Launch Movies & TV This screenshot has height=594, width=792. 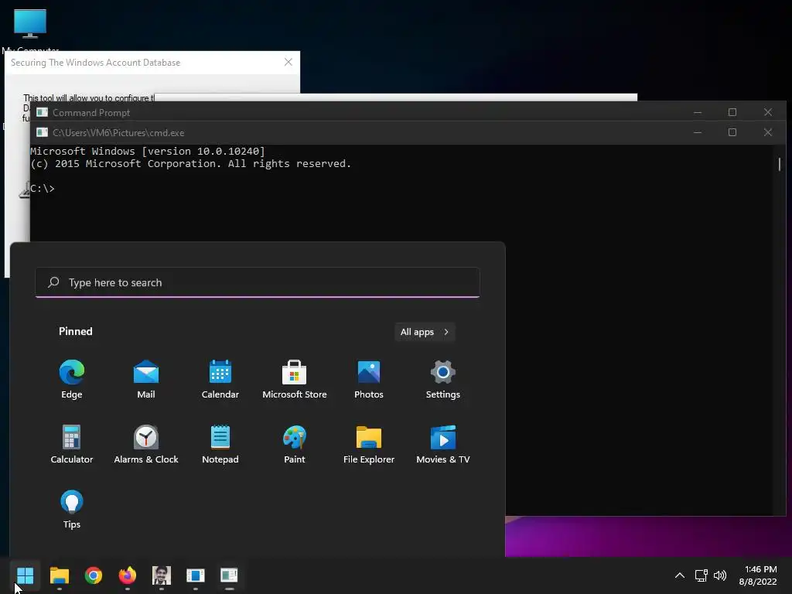pyautogui.click(x=443, y=445)
